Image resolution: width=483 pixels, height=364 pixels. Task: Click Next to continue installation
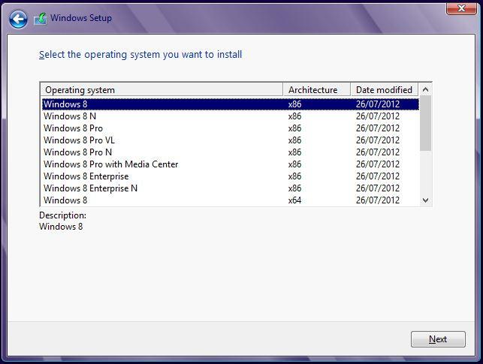438,339
